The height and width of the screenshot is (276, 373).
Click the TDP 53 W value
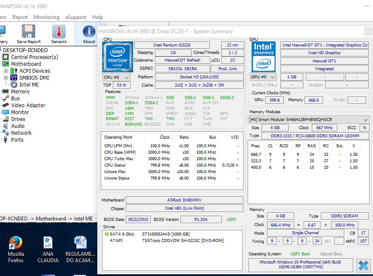(121, 85)
